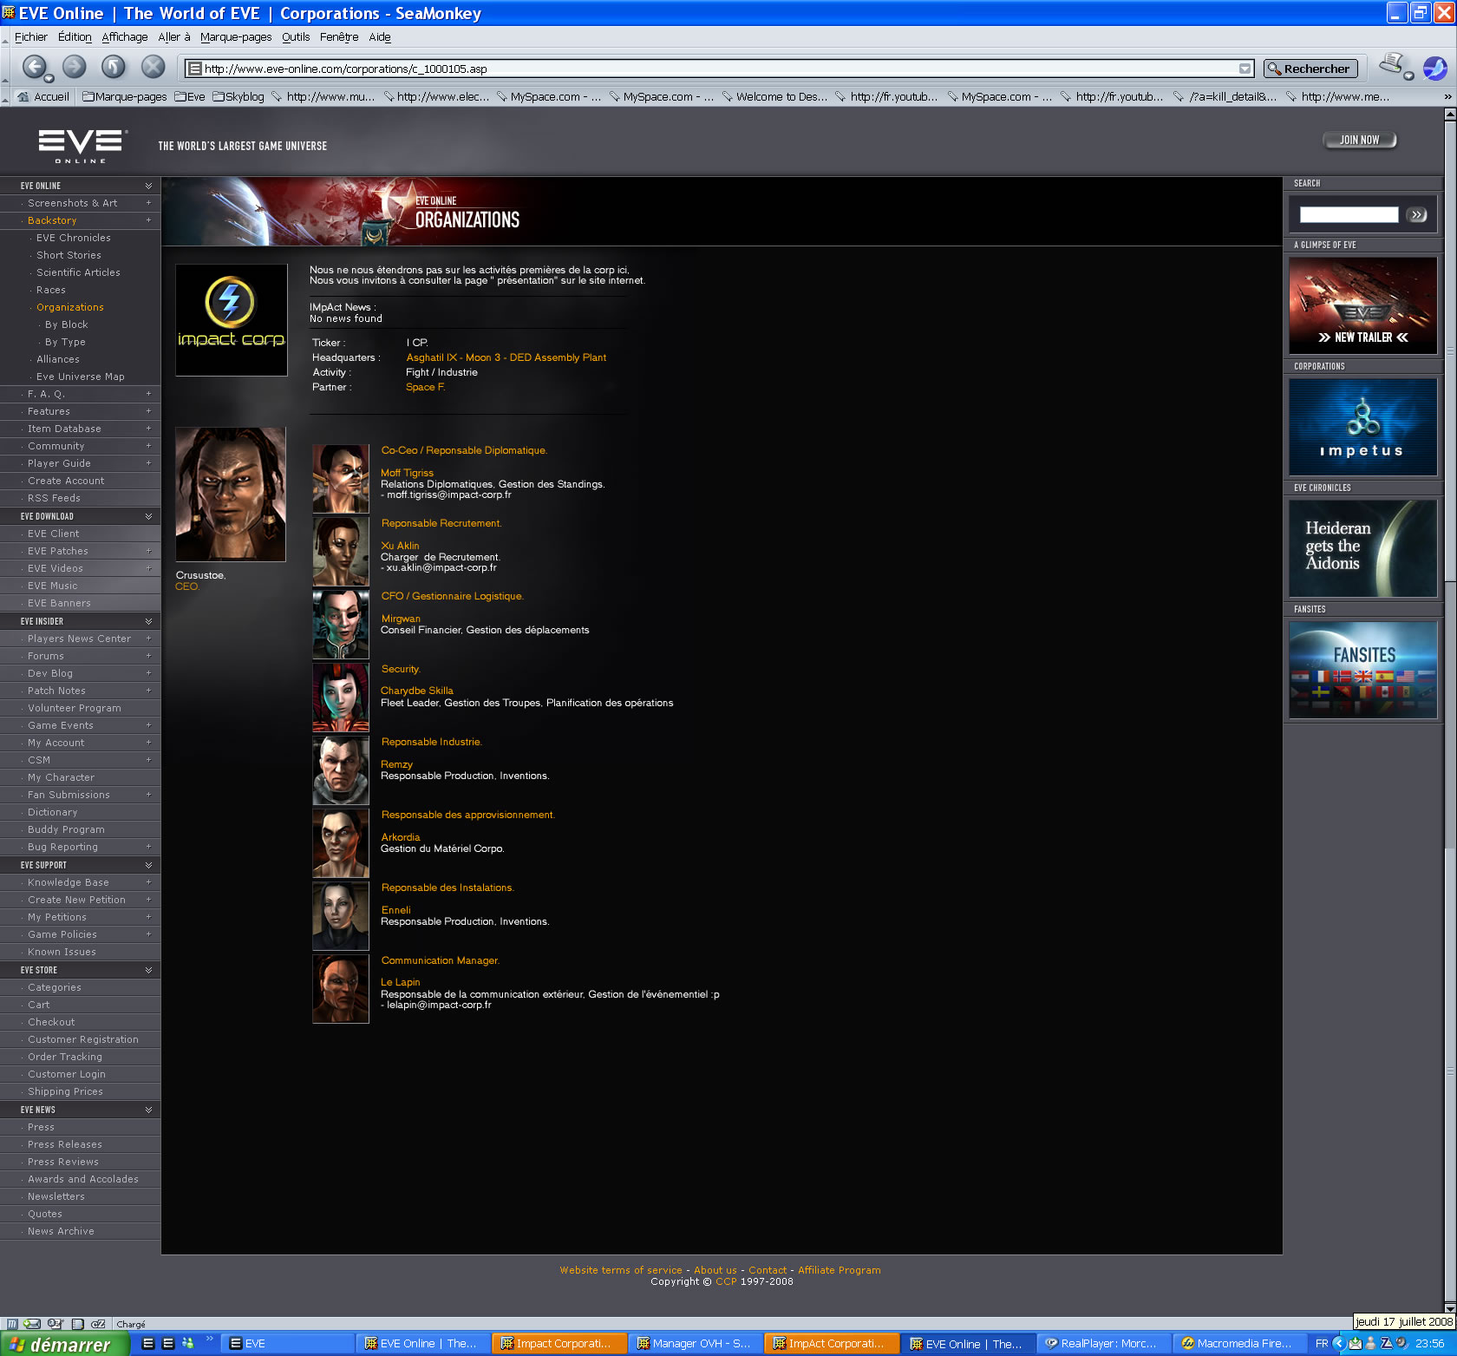1457x1356 pixels.
Task: Click the site search input field
Action: [1349, 214]
